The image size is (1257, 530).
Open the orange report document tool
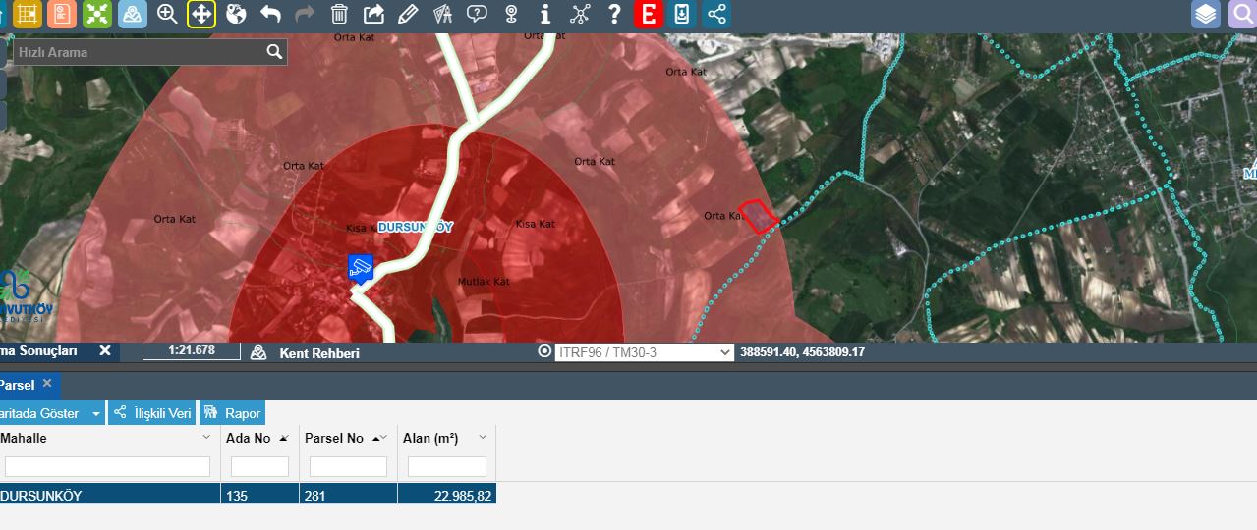(62, 14)
